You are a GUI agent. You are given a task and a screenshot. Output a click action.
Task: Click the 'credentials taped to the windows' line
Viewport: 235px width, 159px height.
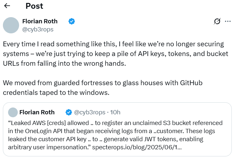(56, 93)
